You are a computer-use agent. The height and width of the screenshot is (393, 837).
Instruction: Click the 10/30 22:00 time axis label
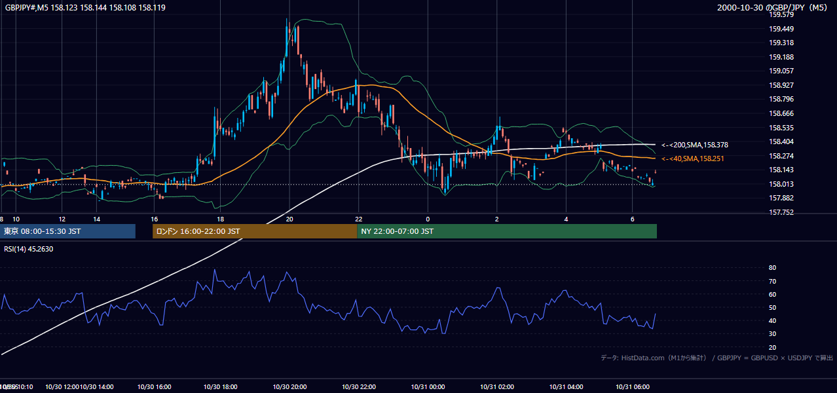358,387
